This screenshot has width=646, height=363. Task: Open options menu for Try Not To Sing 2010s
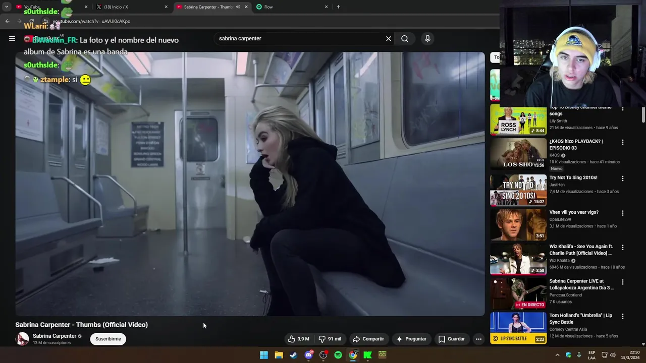point(623,178)
